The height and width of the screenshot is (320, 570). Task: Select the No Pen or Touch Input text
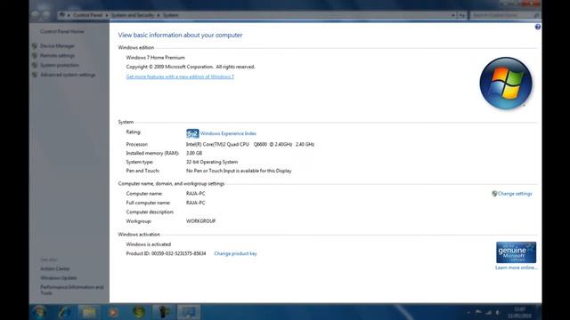pos(239,171)
